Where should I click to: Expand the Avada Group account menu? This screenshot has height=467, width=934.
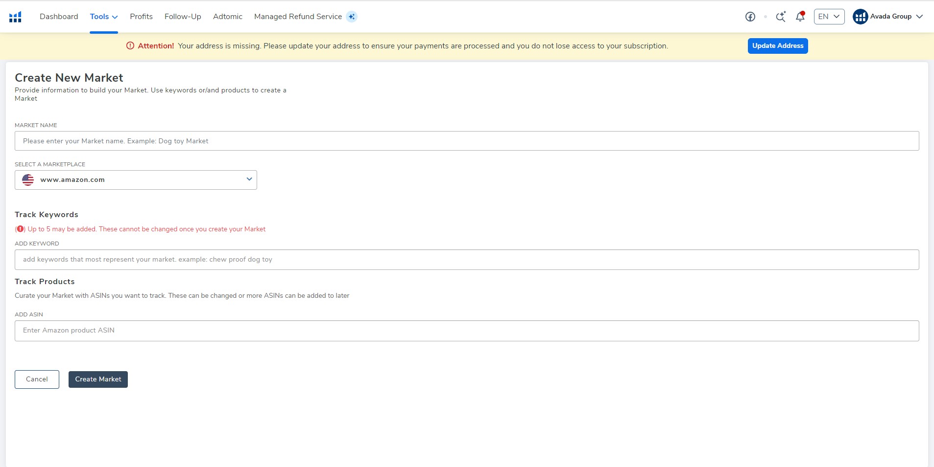tap(887, 17)
